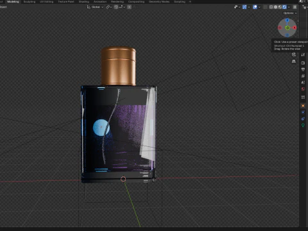This screenshot has height=231, width=308.
Task: Click the negative X axis gizmo circle
Action: tap(280, 28)
